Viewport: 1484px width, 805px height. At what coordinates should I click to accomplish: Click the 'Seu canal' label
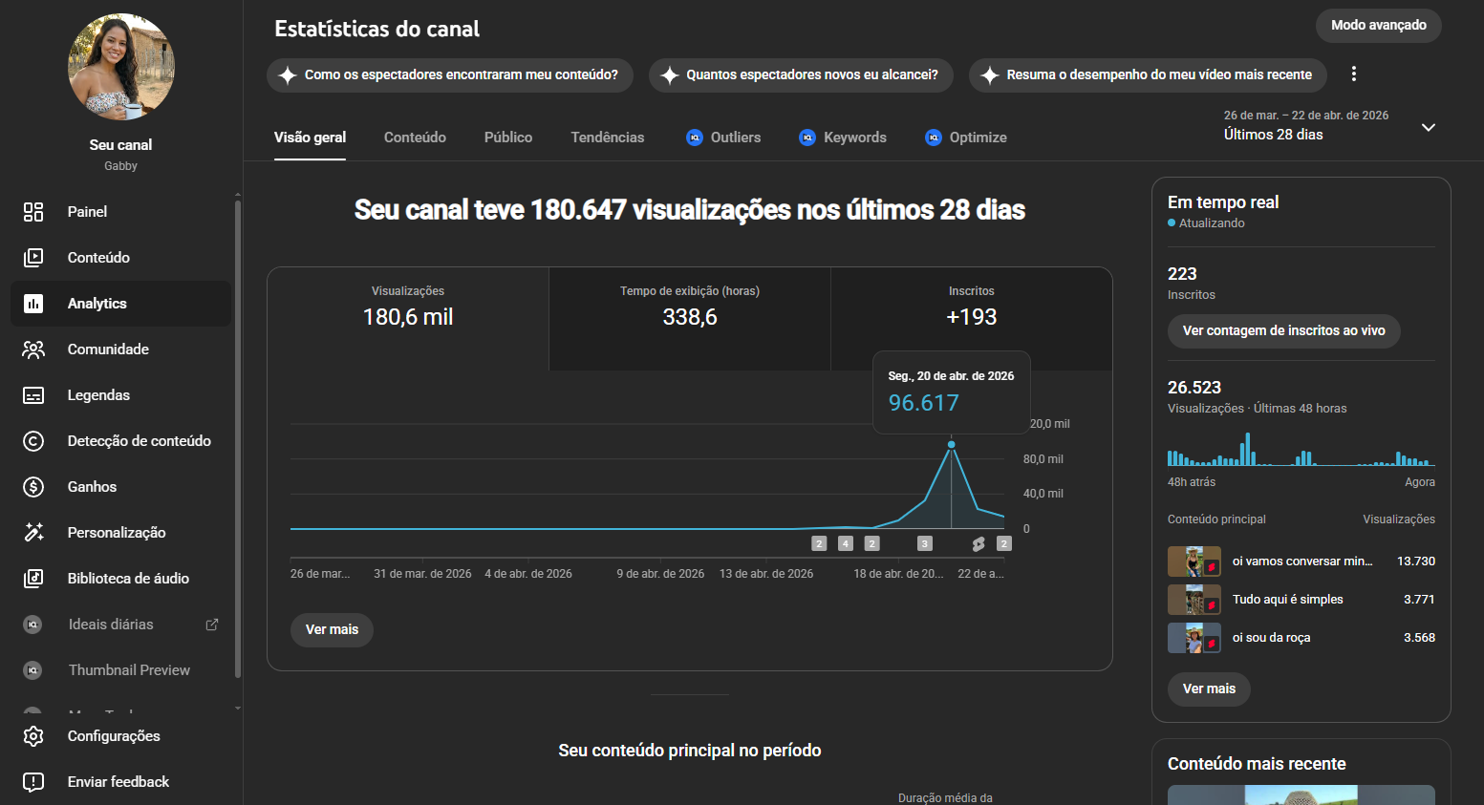(121, 145)
